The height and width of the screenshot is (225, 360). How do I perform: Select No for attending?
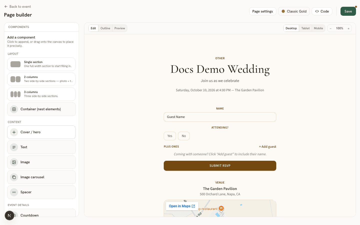click(x=184, y=136)
